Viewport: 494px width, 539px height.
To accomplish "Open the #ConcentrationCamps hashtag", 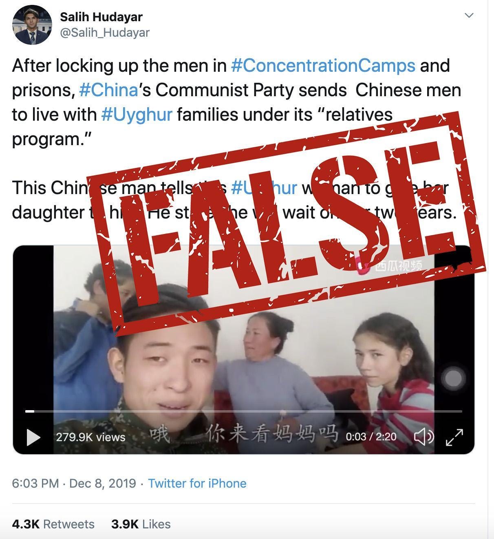I will (x=323, y=66).
